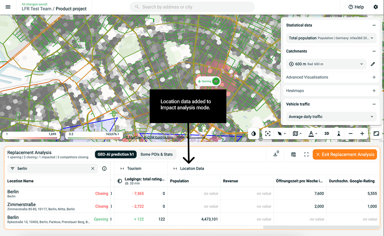Image resolution: width=384 pixels, height=236 pixels.
Task: Select the GEO-AI prediction h1 tab
Action: [116, 155]
